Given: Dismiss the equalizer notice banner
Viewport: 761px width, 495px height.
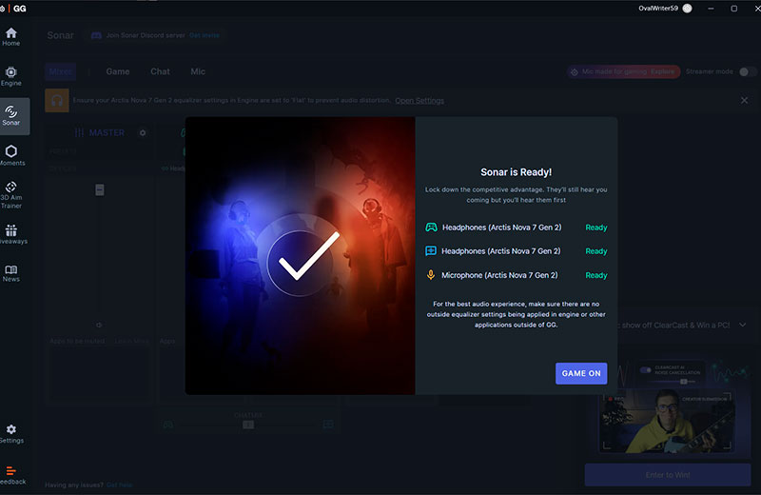Looking at the screenshot, I should click(x=744, y=100).
